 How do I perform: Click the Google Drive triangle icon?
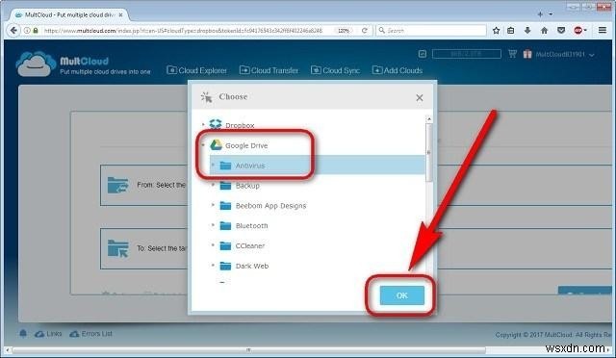click(x=216, y=145)
